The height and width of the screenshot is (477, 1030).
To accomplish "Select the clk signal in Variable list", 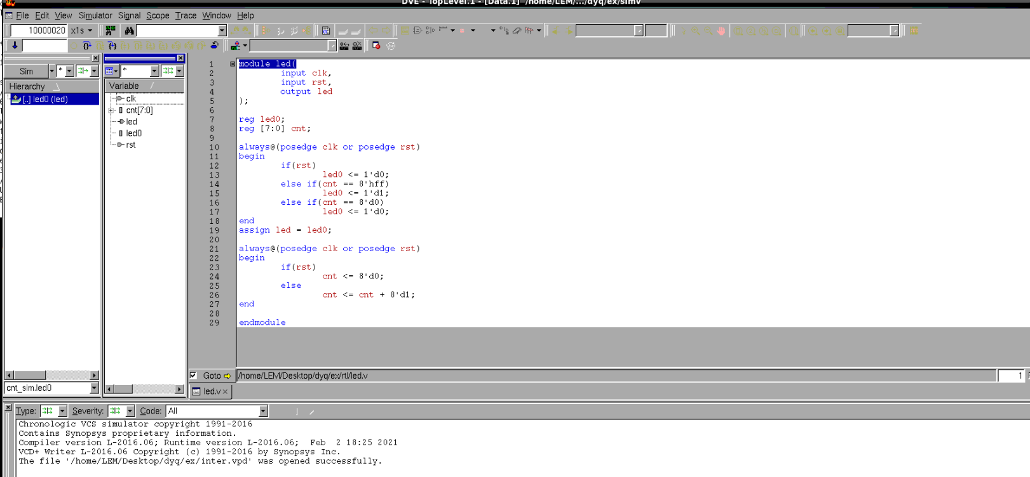I will [131, 98].
